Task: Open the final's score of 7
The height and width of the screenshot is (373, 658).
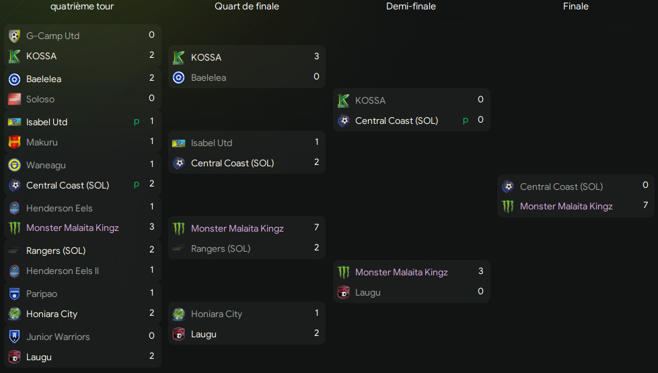Action: pyautogui.click(x=645, y=205)
